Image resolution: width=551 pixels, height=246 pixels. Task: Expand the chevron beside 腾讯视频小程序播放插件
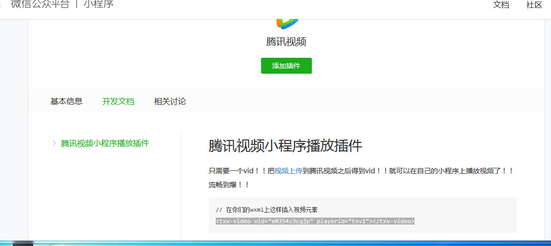coord(54,143)
